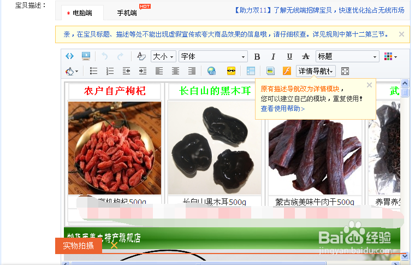Image resolution: width=415 pixels, height=265 pixels.
Task: Insert an image into description
Action: pyautogui.click(x=270, y=71)
